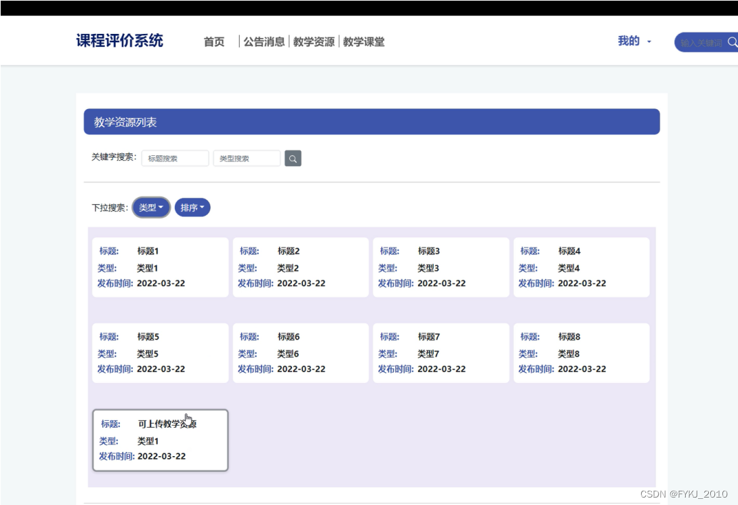The width and height of the screenshot is (738, 505).
Task: Focus the 标题搜索 input field
Action: coord(175,159)
